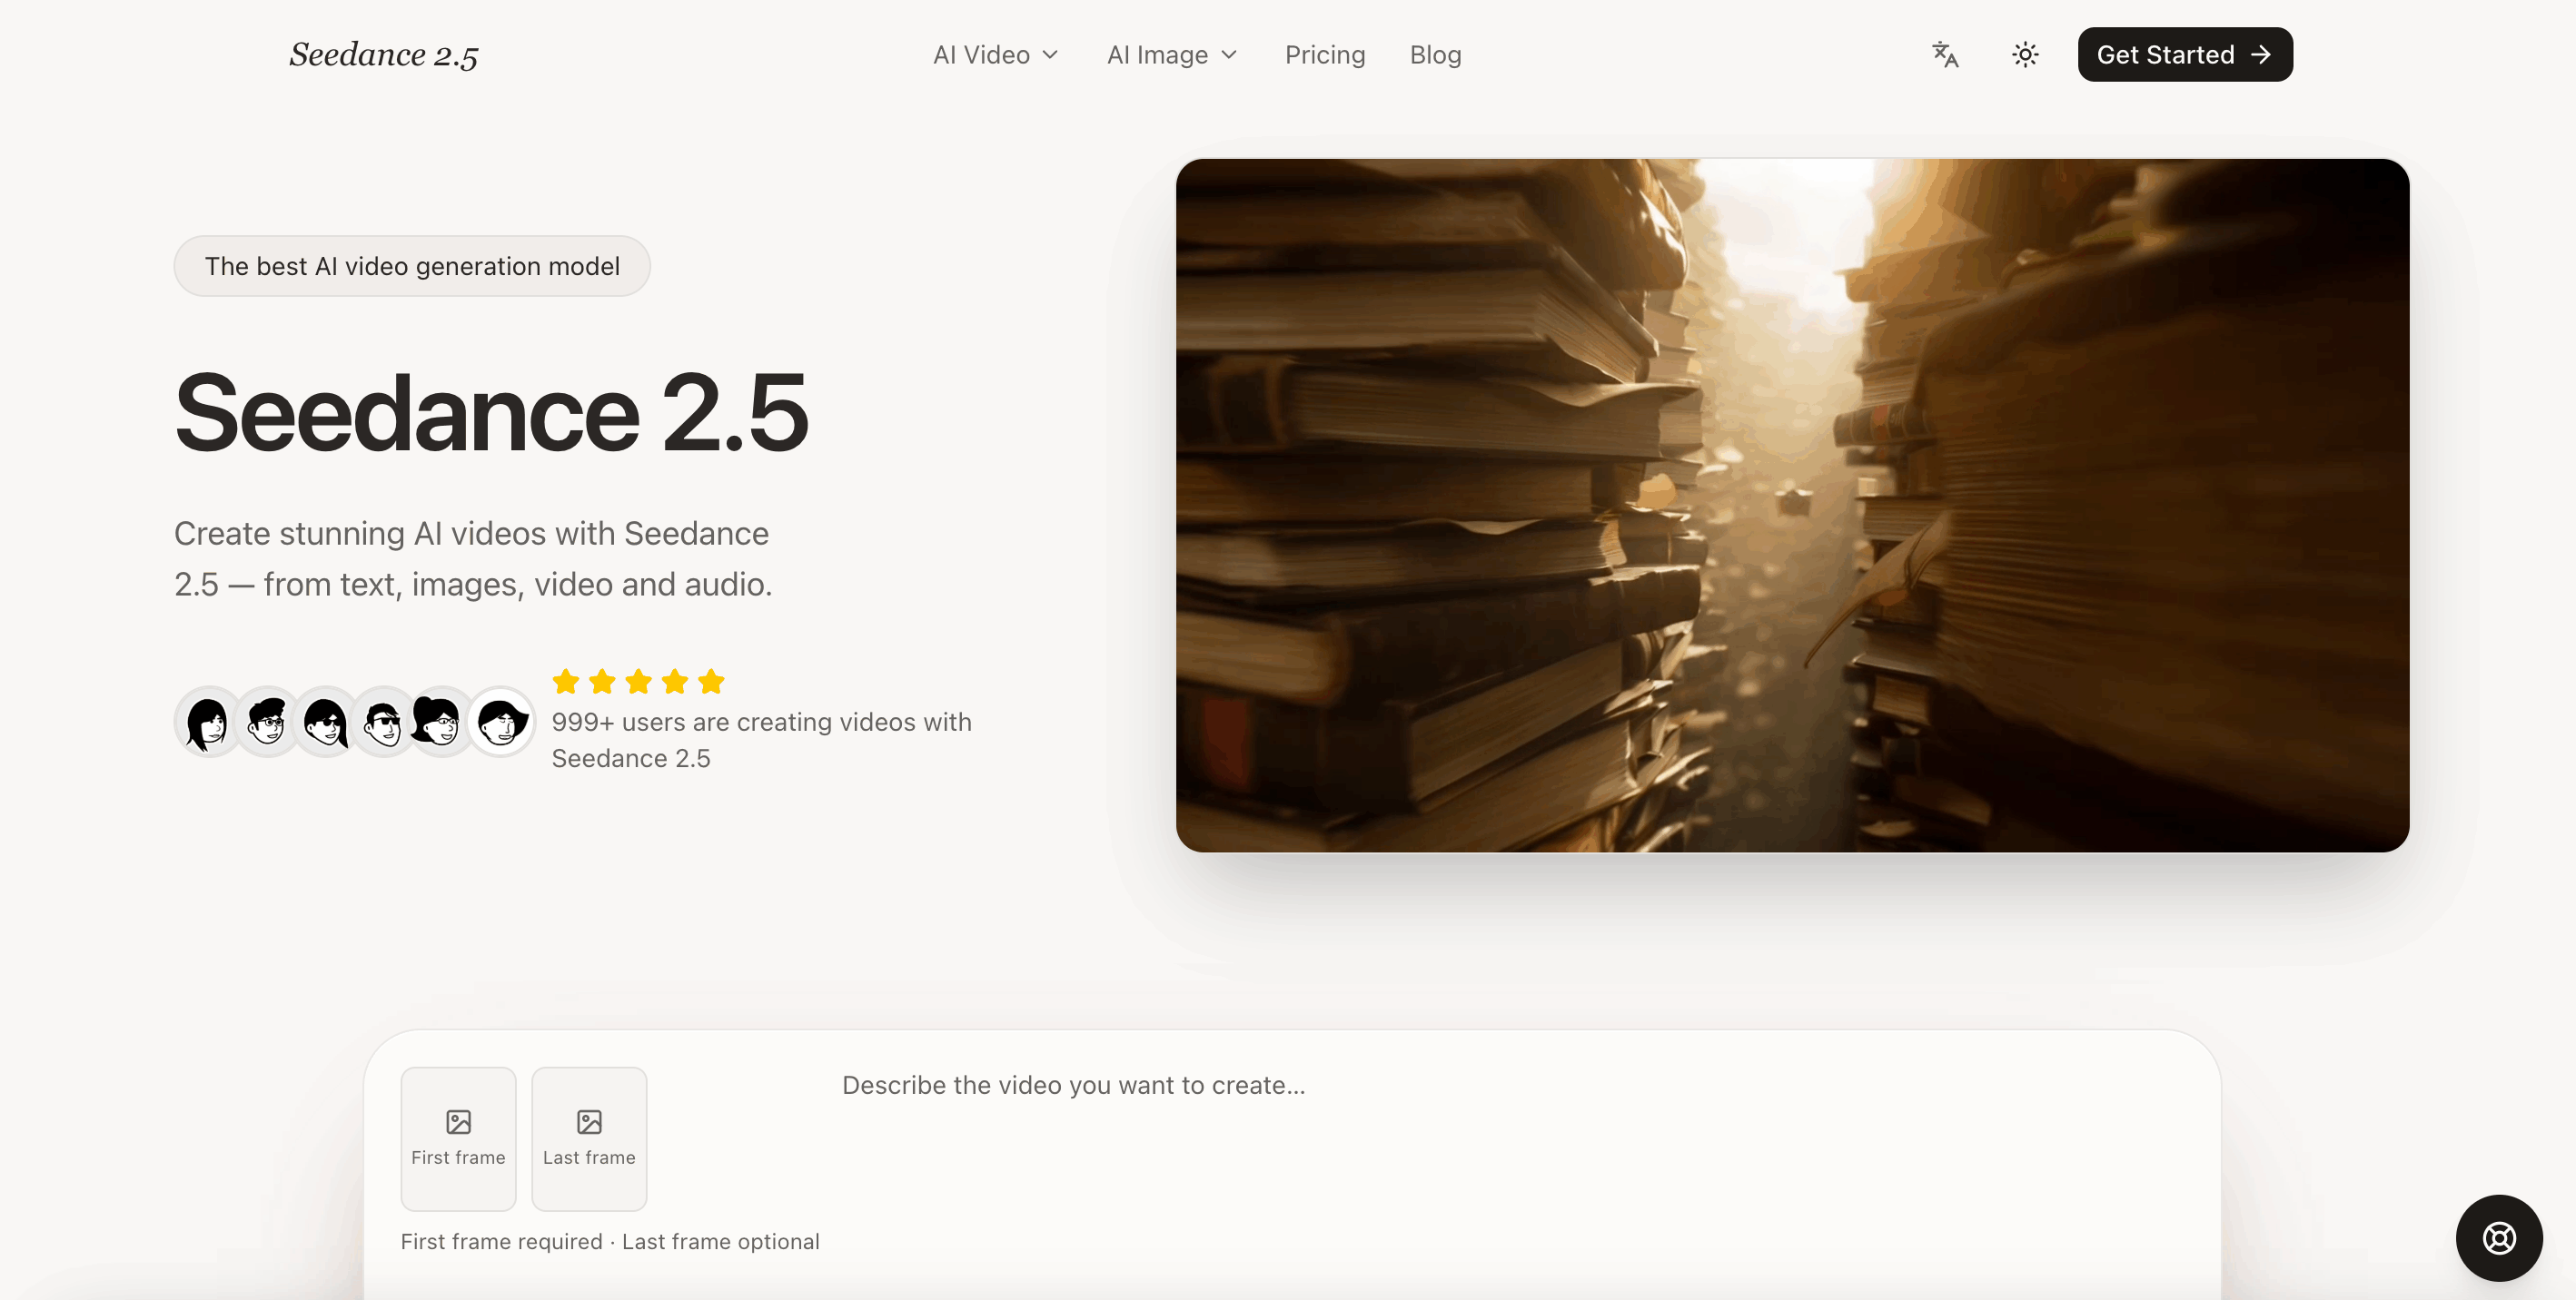
Task: Click the first user avatar in the row
Action: [x=208, y=721]
